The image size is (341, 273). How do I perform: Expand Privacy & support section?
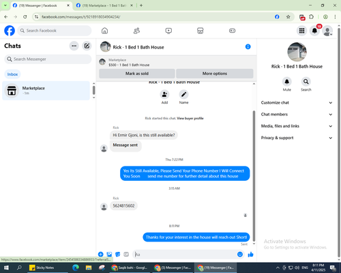297,138
